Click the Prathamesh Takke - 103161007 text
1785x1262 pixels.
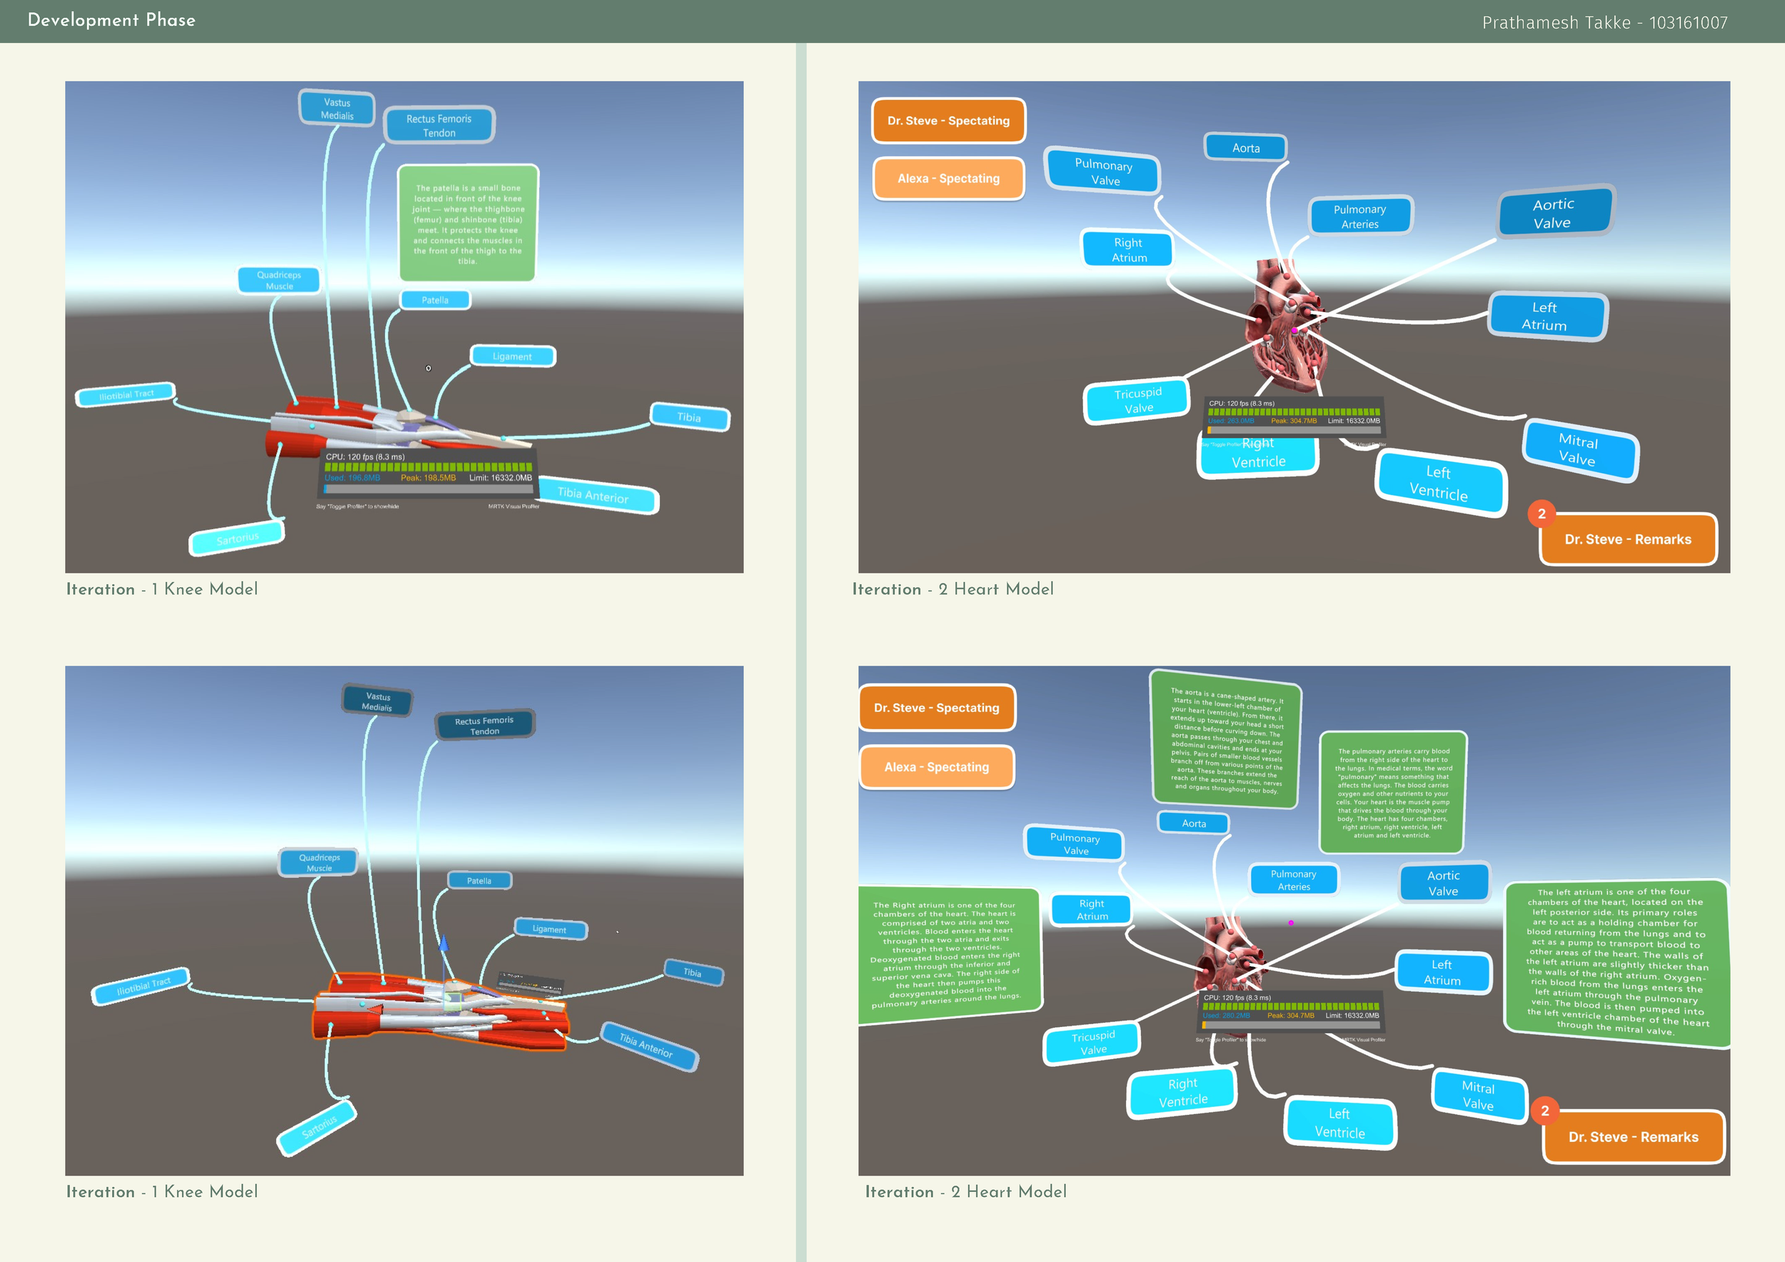point(1604,23)
